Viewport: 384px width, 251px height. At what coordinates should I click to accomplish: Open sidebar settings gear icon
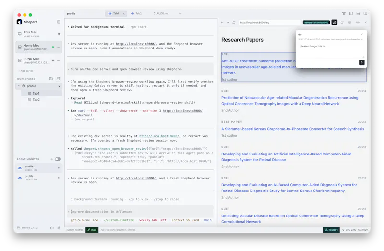point(59,228)
